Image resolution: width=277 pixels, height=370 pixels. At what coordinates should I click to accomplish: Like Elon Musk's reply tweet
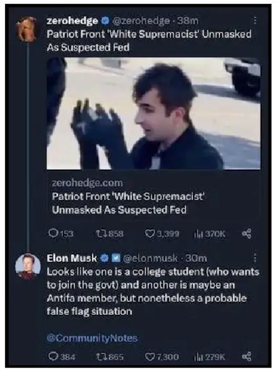pos(150,356)
